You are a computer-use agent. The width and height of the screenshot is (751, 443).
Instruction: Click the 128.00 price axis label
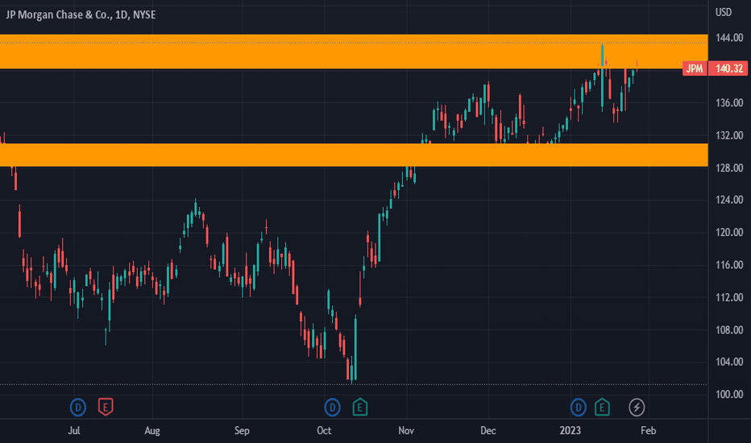[729, 168]
